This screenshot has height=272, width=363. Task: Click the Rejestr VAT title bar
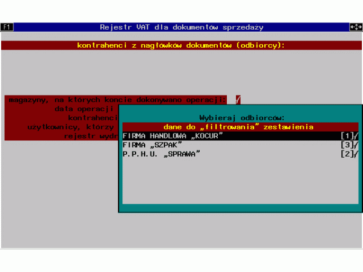pyautogui.click(x=181, y=27)
